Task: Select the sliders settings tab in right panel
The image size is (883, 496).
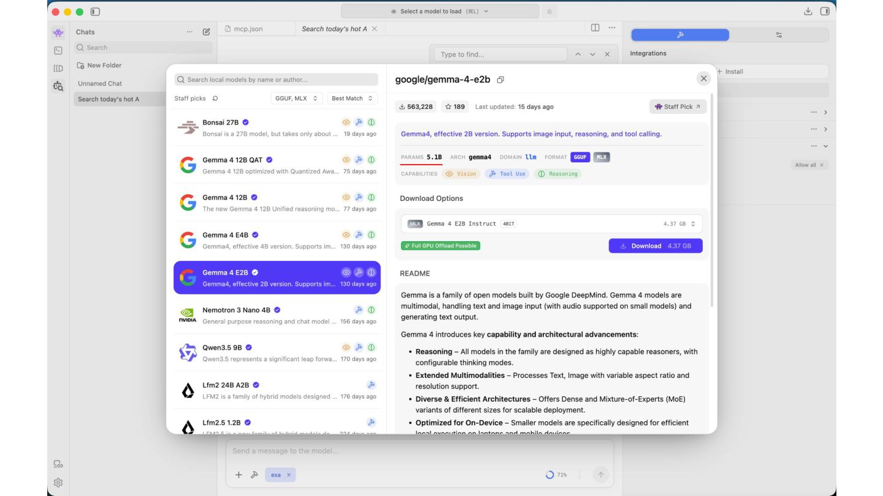Action: tap(779, 35)
